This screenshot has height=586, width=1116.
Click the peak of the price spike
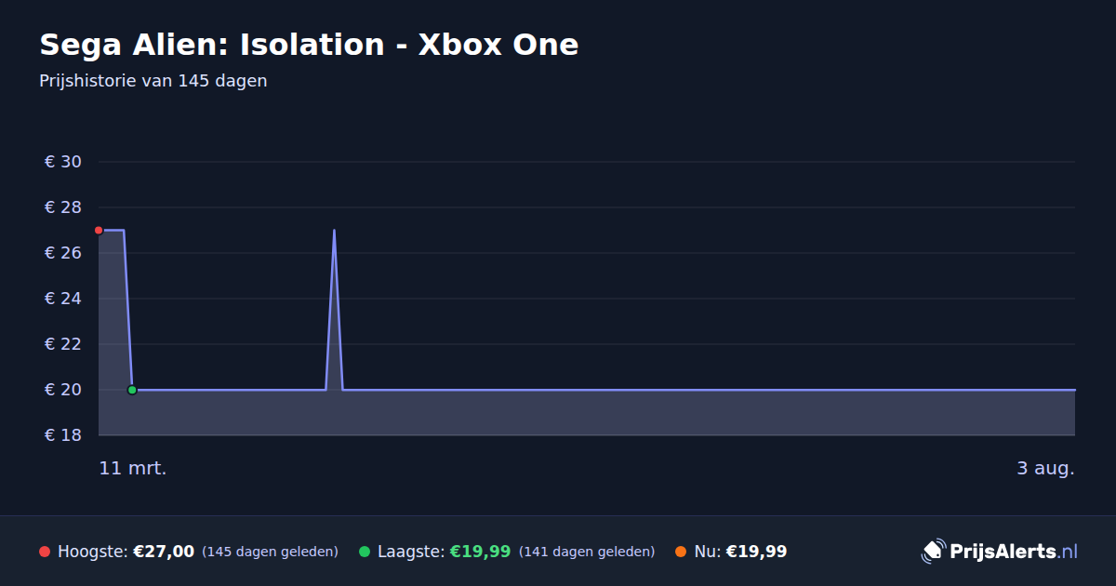pyautogui.click(x=334, y=230)
